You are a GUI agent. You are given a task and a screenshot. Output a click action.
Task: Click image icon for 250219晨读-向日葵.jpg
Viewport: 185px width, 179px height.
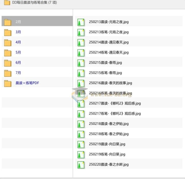tap(81, 144)
